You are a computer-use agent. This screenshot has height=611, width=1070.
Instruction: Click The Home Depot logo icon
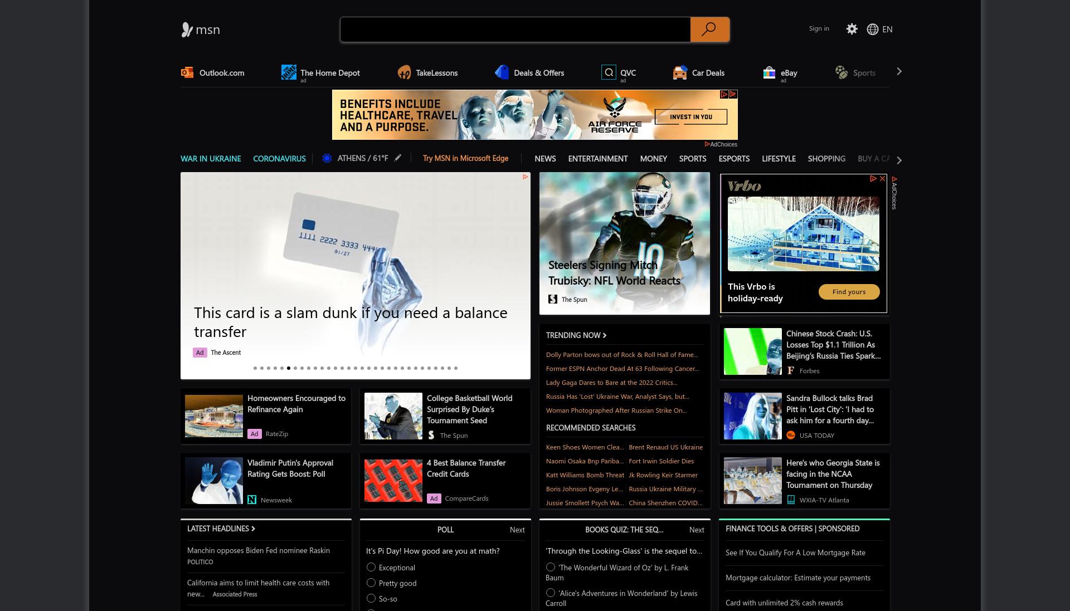tap(289, 72)
